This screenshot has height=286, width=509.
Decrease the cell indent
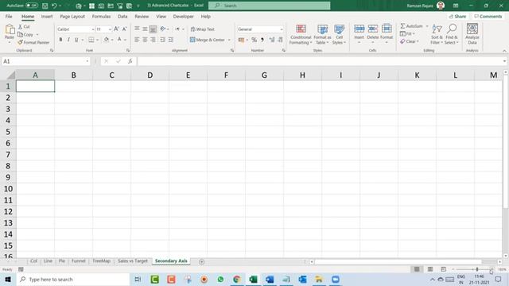click(x=162, y=40)
